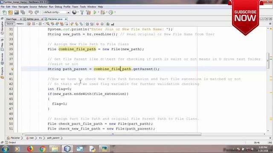273x153 pixels.
Task: Click the New File toolbar icon
Action: click(5, 12)
